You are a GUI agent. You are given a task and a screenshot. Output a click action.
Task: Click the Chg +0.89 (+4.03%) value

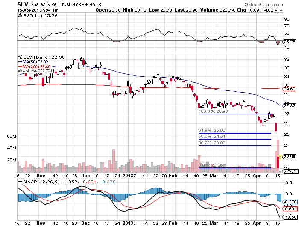point(258,10)
